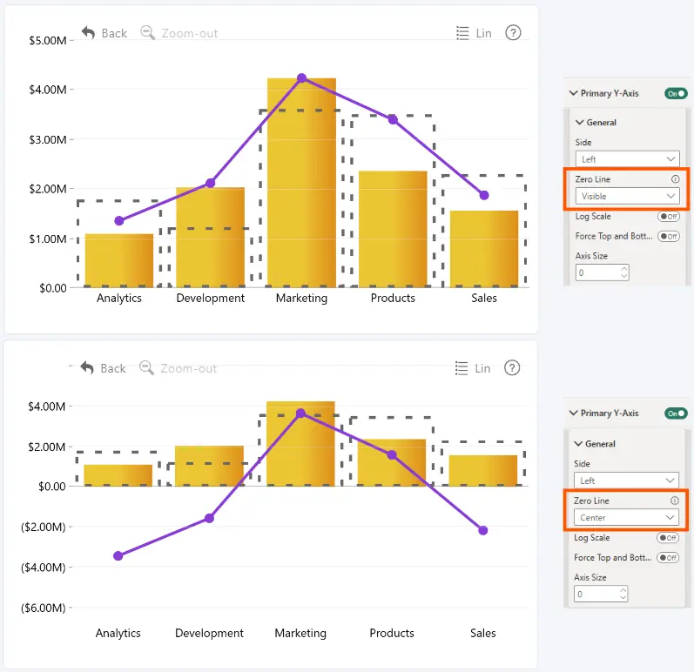Click the Marketing line point in top chart
The height and width of the screenshot is (672, 694).
[x=302, y=77]
